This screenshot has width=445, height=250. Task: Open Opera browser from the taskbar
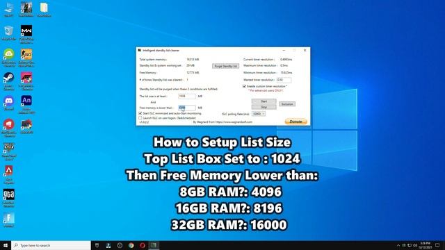click(142, 245)
